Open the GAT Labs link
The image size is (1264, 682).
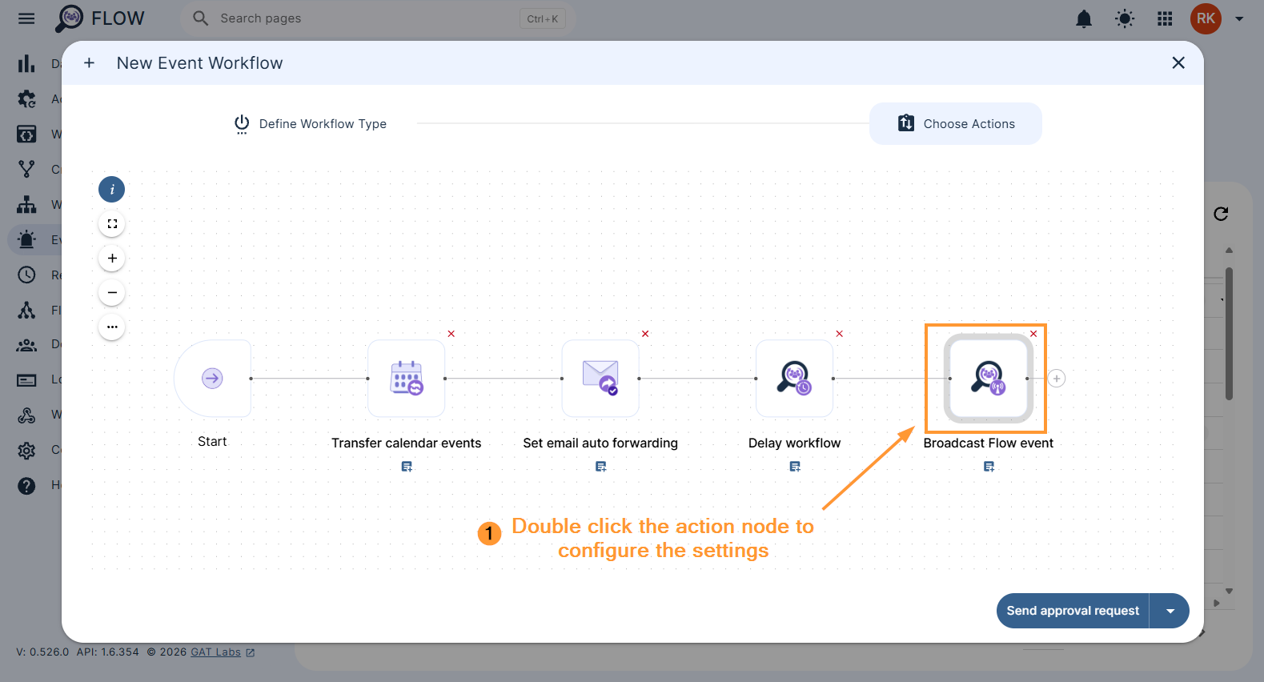click(x=215, y=652)
